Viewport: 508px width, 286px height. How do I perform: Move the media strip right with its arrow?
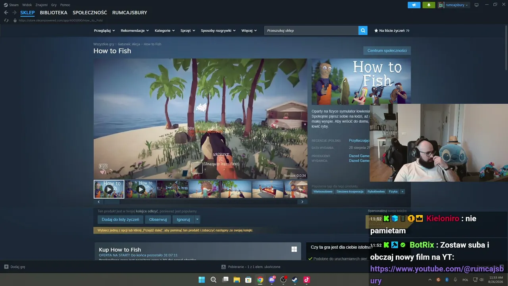pyautogui.click(x=302, y=202)
